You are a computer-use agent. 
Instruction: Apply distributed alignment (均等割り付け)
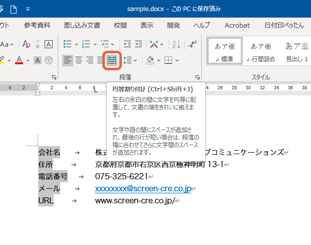112,60
